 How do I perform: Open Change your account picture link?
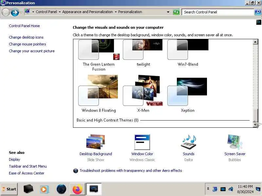click(32, 51)
